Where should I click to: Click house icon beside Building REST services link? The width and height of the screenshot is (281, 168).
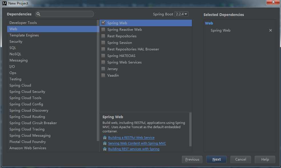tap(105, 149)
